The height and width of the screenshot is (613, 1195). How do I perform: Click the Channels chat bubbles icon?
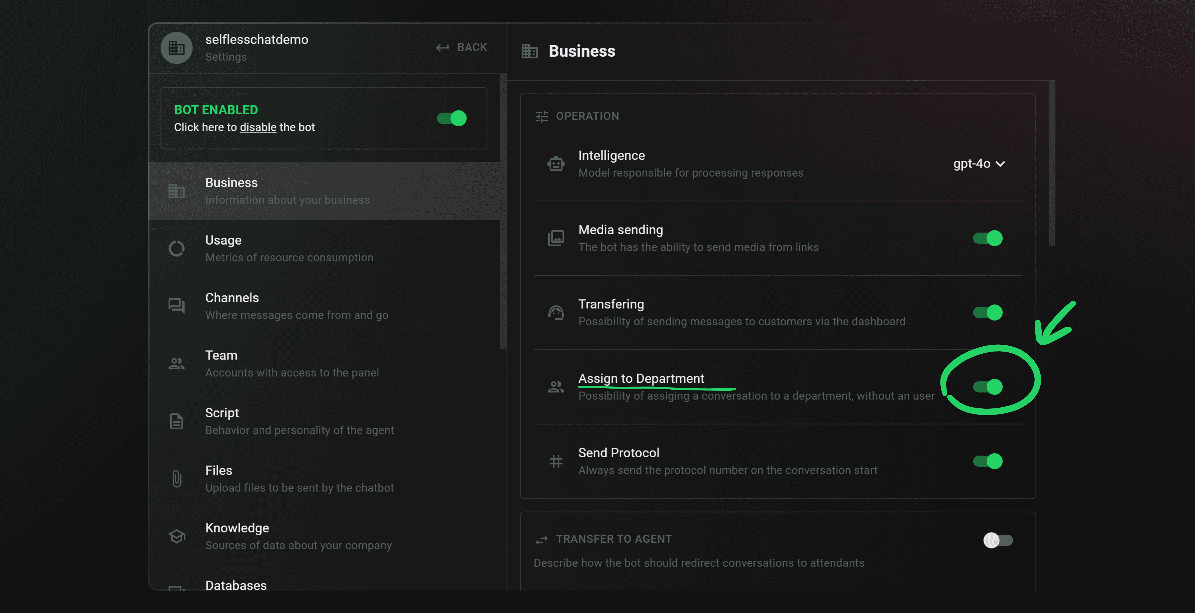[x=176, y=306]
